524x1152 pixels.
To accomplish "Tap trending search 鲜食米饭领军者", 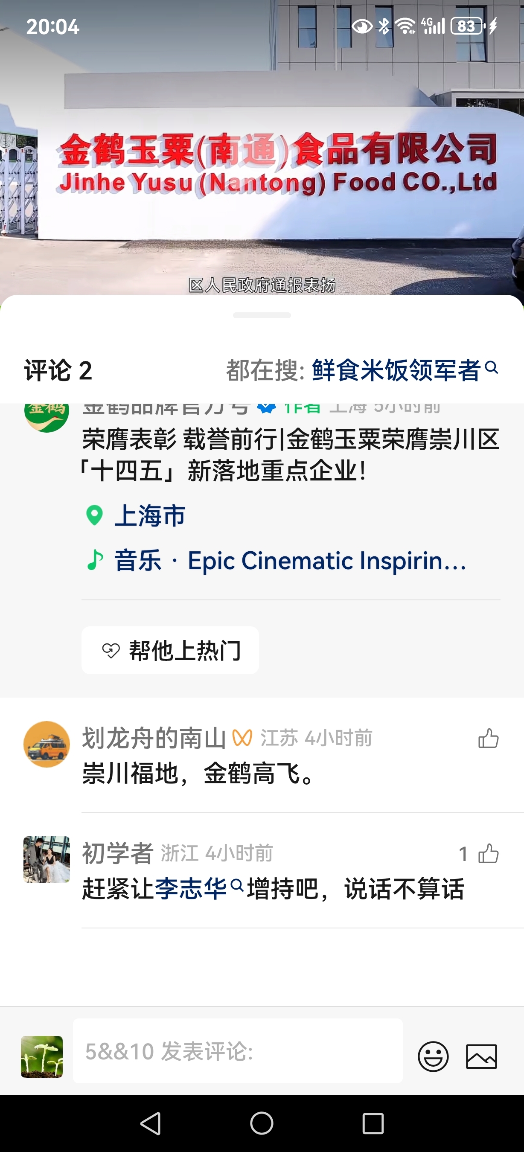I will [x=396, y=370].
